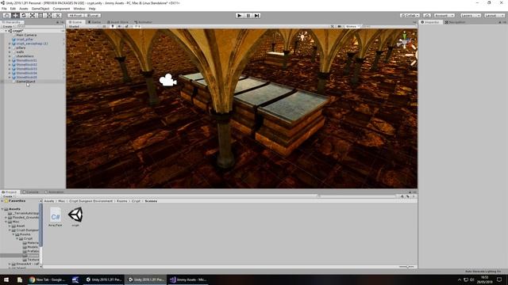
Task: Select the Textures folder in Project tree
Action: (33, 260)
